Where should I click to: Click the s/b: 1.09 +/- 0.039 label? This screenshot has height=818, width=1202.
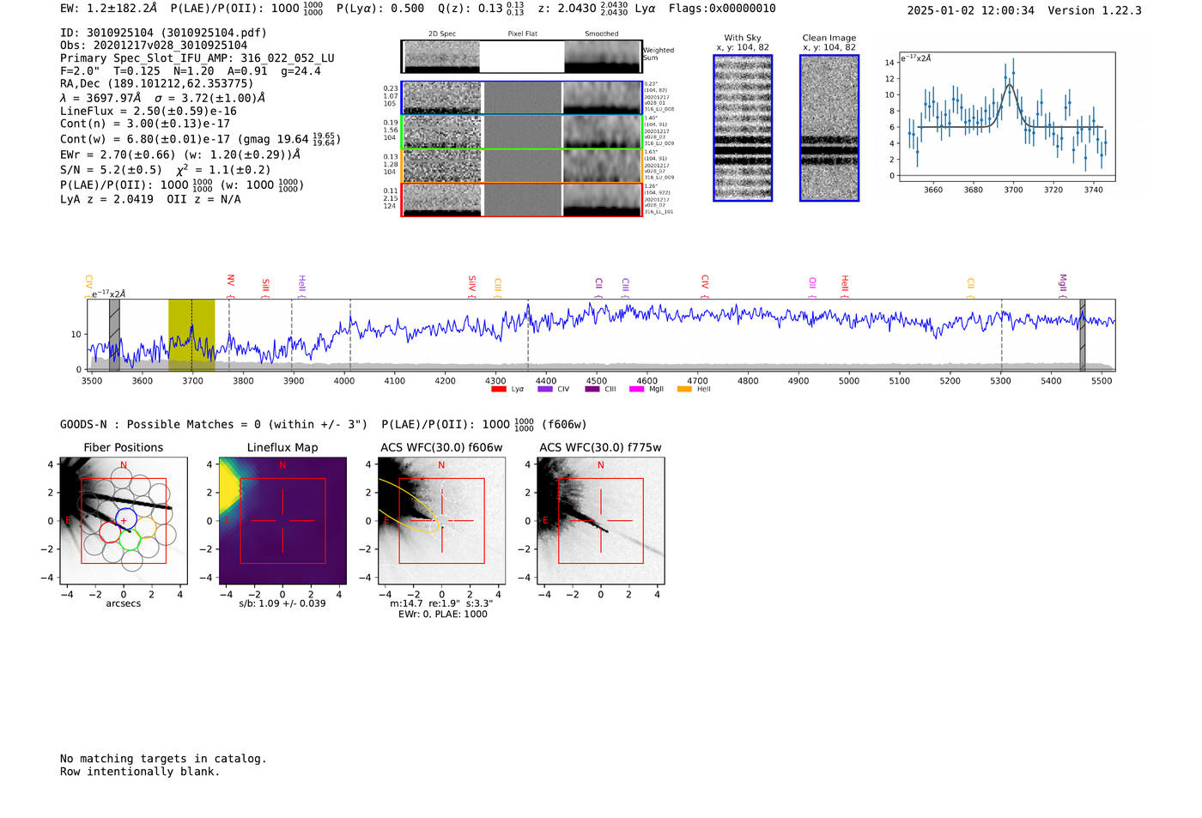[282, 603]
